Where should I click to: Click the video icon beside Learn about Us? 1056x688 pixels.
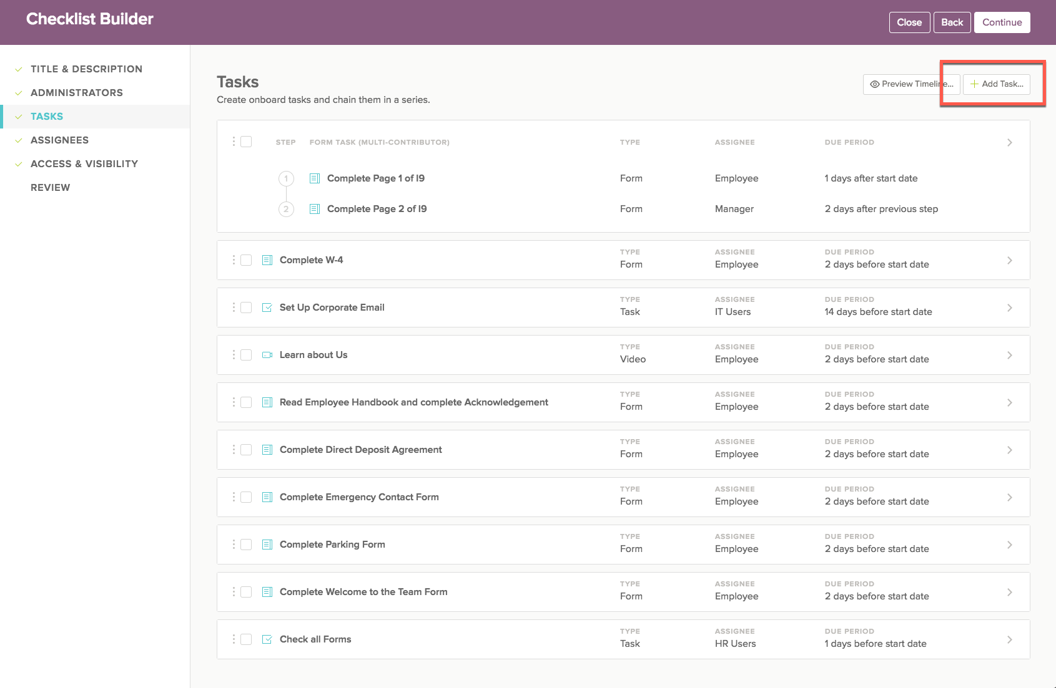pyautogui.click(x=267, y=355)
